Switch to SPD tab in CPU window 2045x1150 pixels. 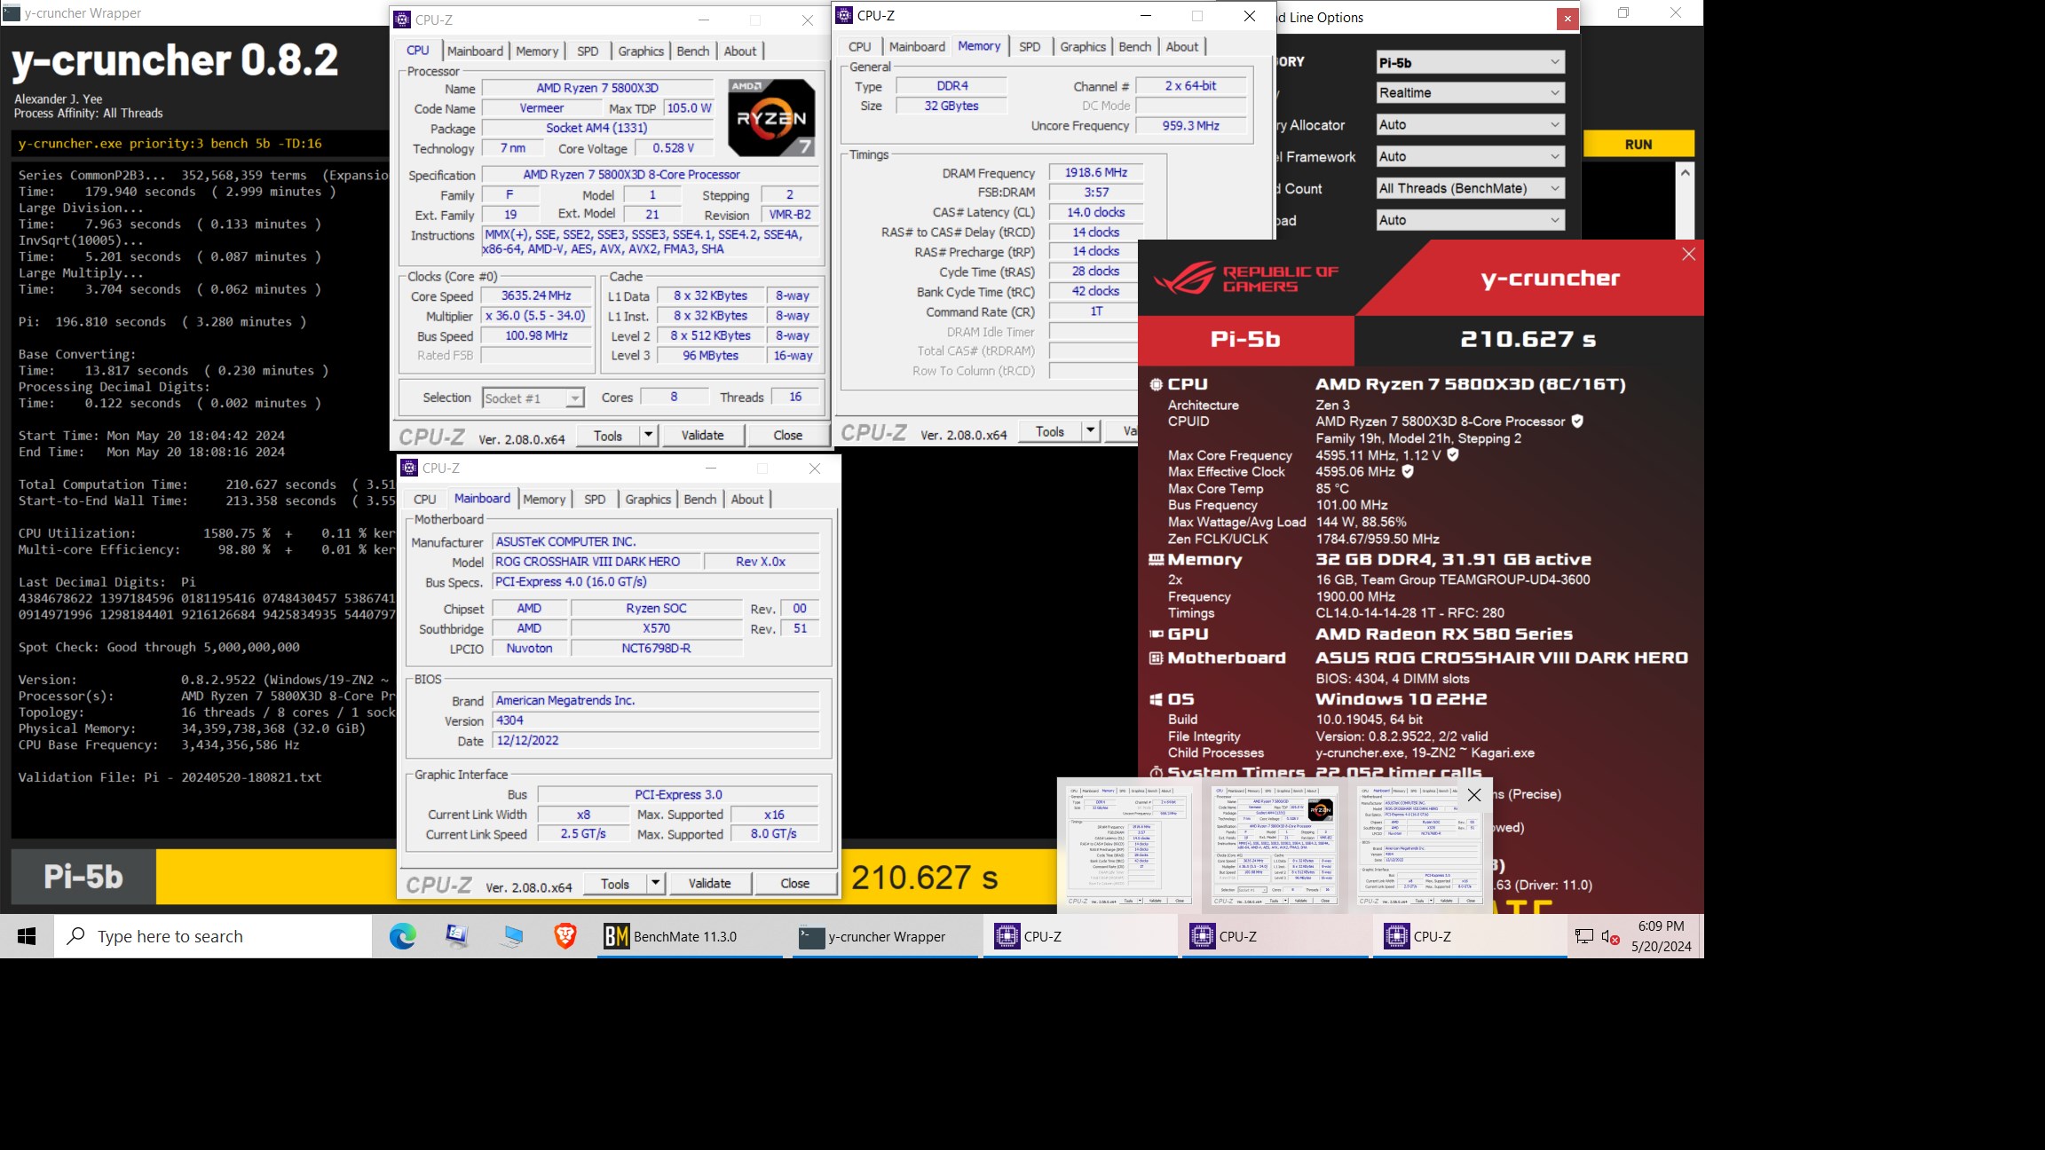[588, 51]
